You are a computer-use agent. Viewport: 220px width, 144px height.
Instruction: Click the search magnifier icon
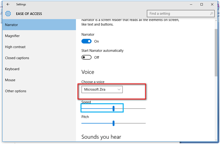coord(212,14)
